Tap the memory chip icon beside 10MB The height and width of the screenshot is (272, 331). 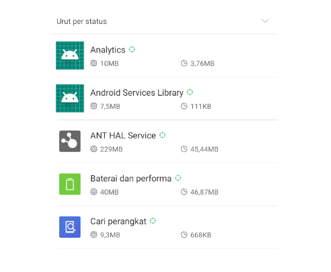93,63
